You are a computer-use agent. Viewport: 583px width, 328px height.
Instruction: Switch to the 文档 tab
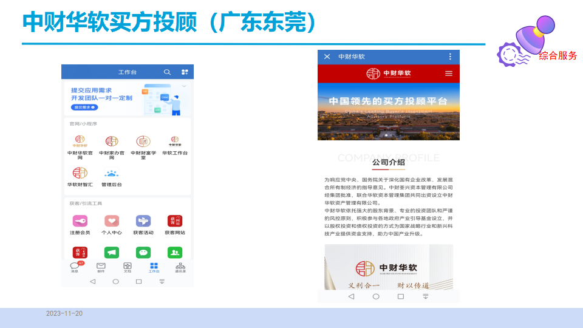coord(128,267)
